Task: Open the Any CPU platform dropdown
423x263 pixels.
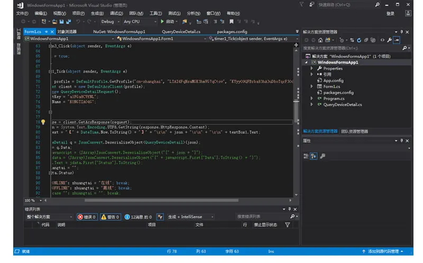Action: (x=137, y=22)
